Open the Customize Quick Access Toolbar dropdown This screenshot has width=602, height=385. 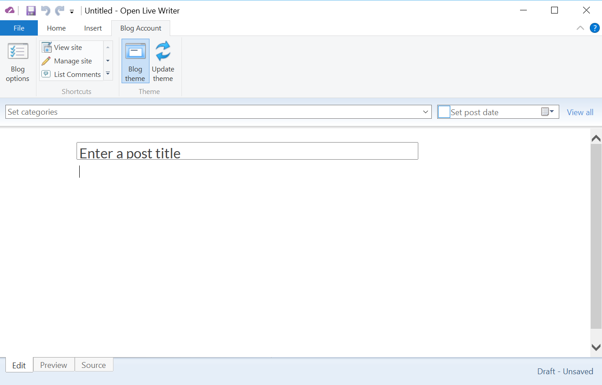coord(72,12)
